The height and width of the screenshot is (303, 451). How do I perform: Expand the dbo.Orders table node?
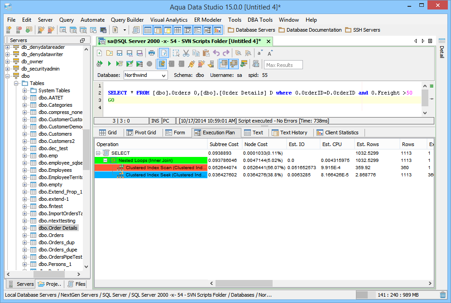(x=25, y=236)
